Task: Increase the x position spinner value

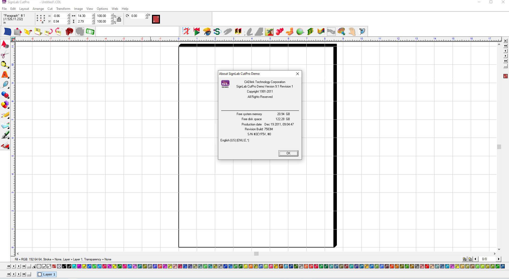Action: pyautogui.click(x=69, y=15)
